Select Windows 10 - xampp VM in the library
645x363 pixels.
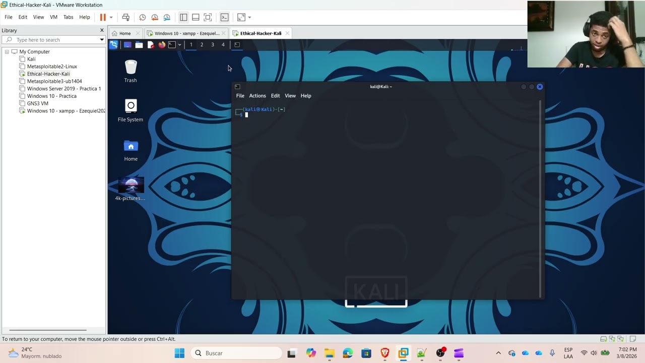click(x=66, y=111)
